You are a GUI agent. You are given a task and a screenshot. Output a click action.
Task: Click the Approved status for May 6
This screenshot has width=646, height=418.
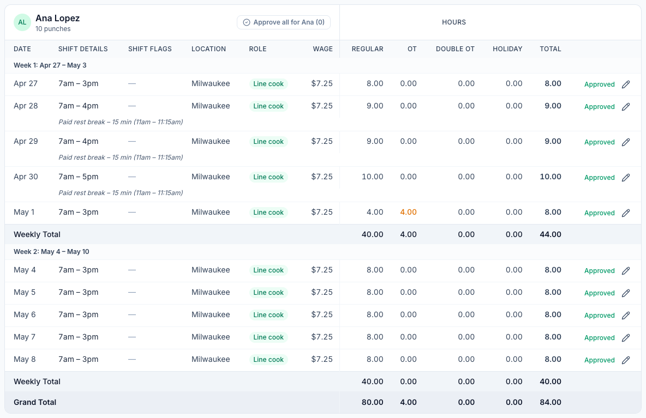(x=600, y=315)
